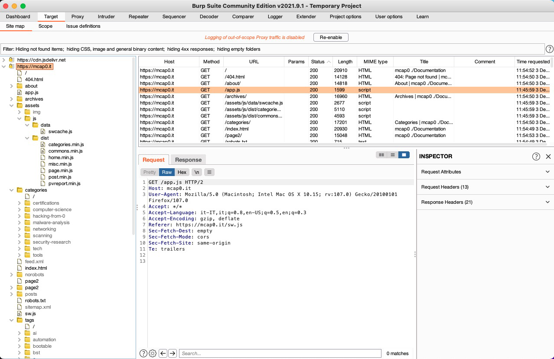Viewport: 554px width, 359px height.
Task: Switch to the Response tab
Action: pos(188,160)
